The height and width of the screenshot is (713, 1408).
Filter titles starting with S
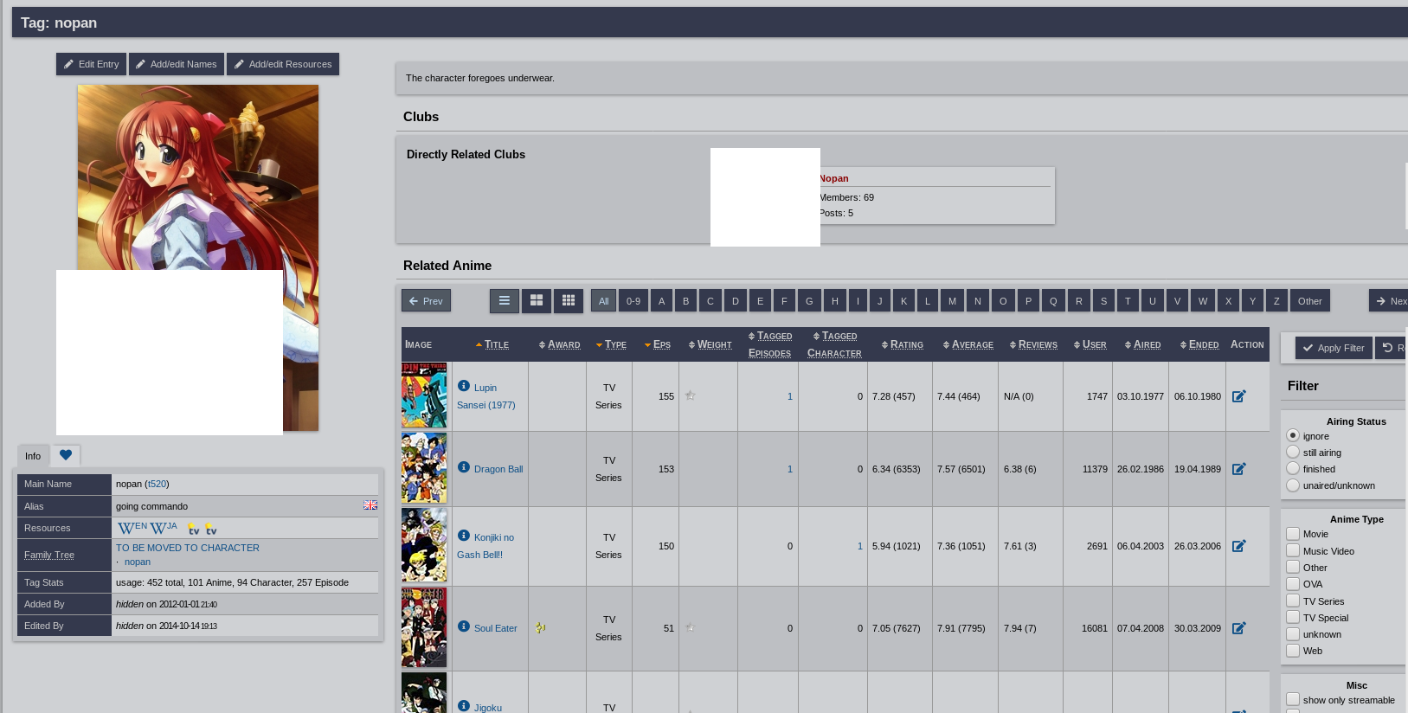[1104, 301]
